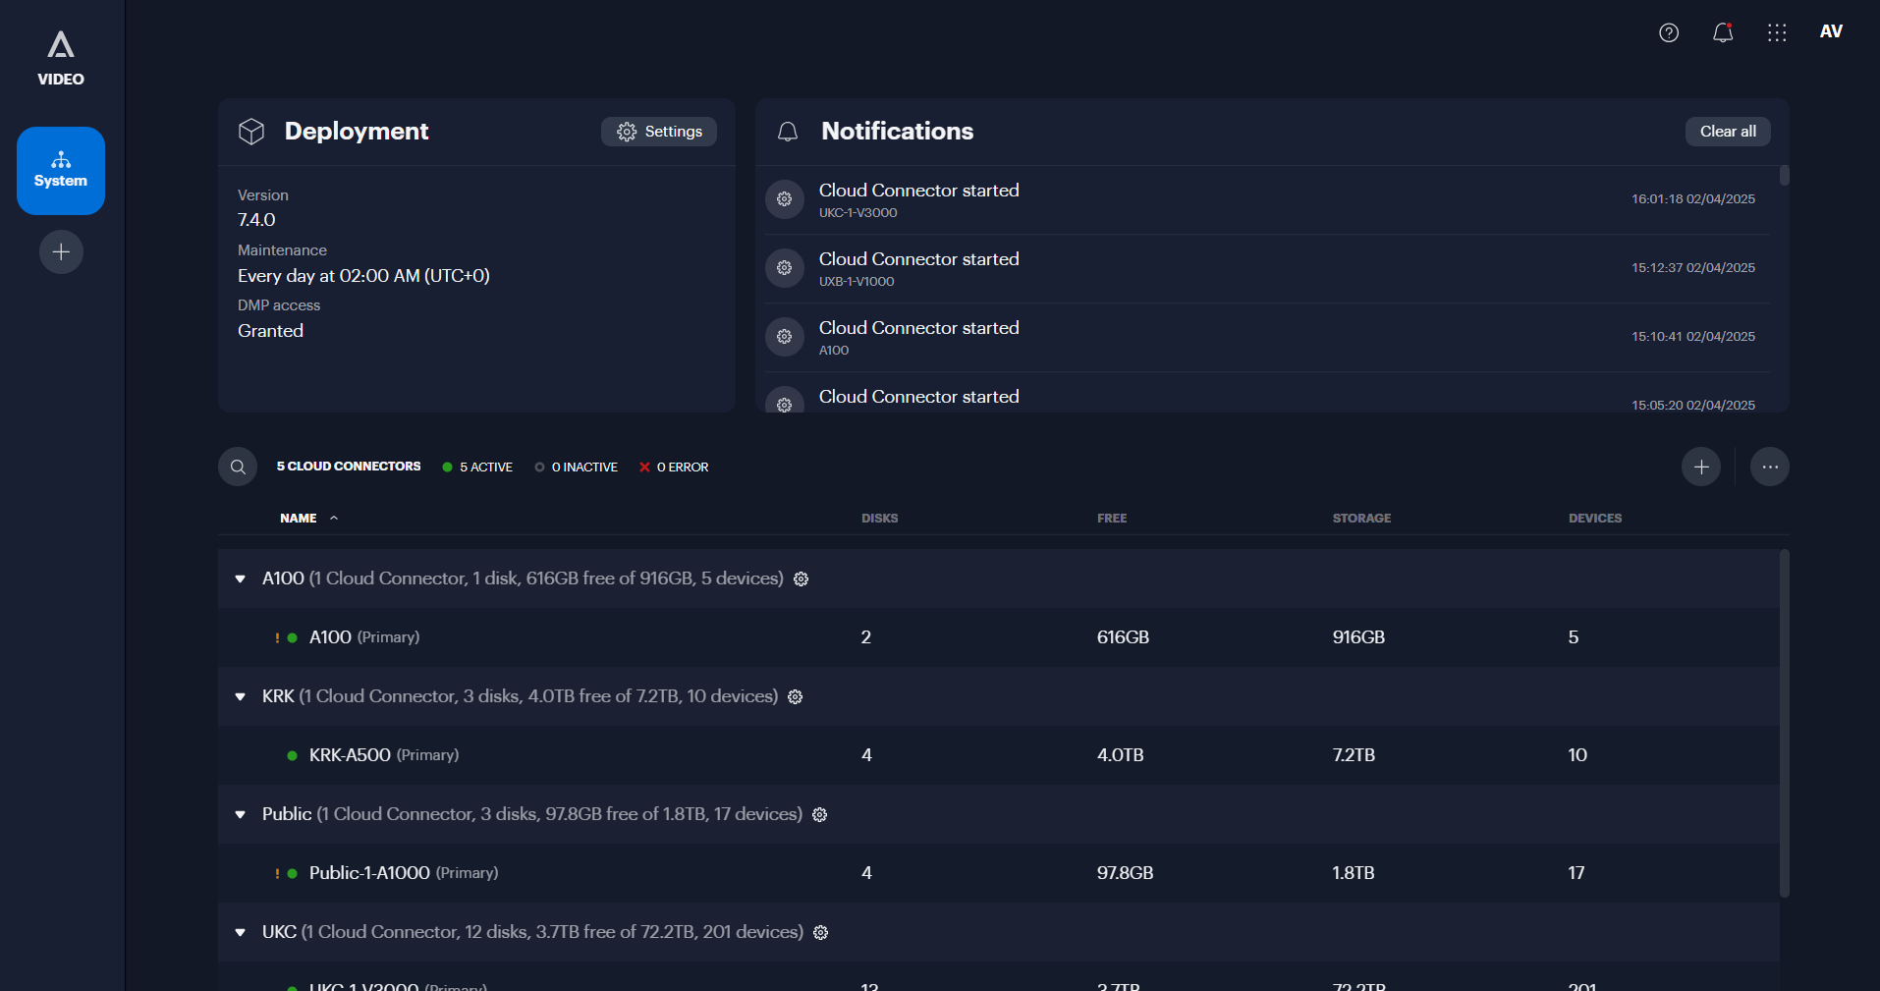The height and width of the screenshot is (991, 1880).
Task: Open settings gear for KRK group
Action: pos(796,697)
